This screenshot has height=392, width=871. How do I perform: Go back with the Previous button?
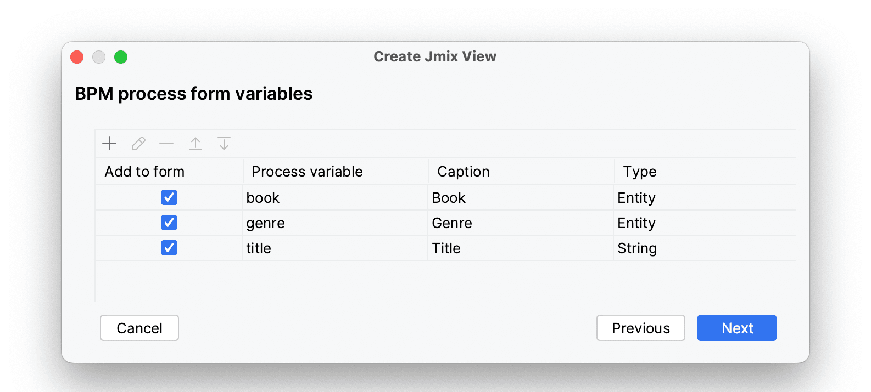coord(640,328)
